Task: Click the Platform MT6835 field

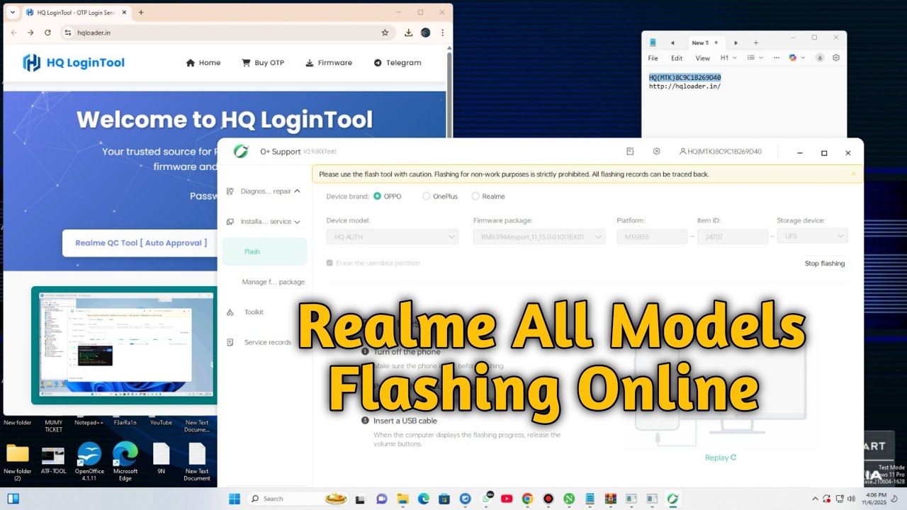Action: (x=652, y=237)
